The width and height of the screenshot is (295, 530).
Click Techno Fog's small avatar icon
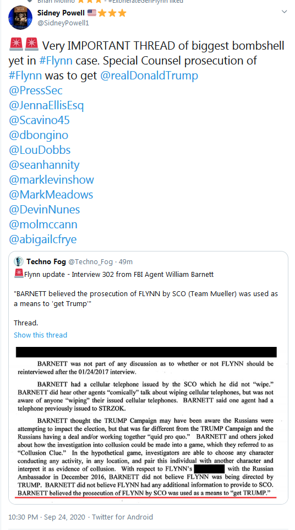point(19,261)
